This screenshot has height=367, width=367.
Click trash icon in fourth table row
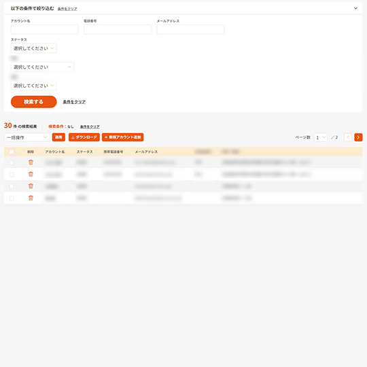(x=31, y=198)
